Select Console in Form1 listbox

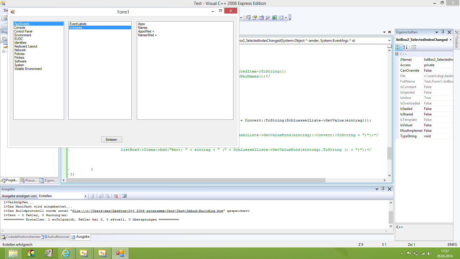coord(39,28)
